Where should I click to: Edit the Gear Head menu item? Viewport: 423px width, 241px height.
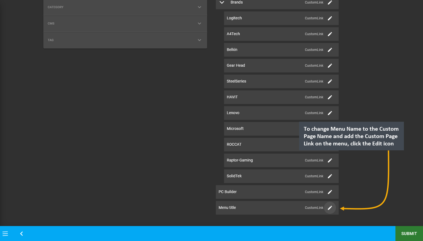(330, 66)
